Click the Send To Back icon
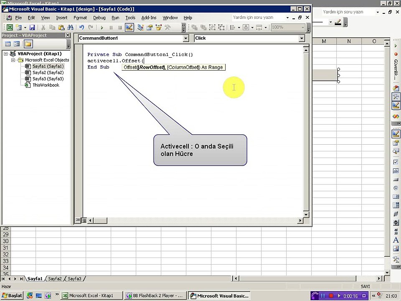The width and height of the screenshot is (401, 301). pyautogui.click(x=203, y=27)
